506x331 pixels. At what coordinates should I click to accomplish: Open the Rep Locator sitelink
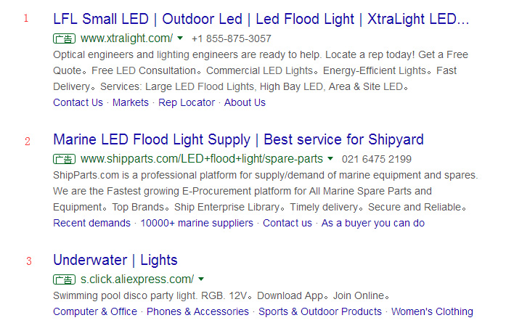(x=187, y=102)
